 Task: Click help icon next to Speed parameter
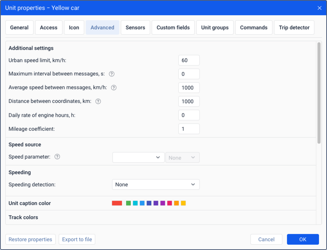pos(57,157)
